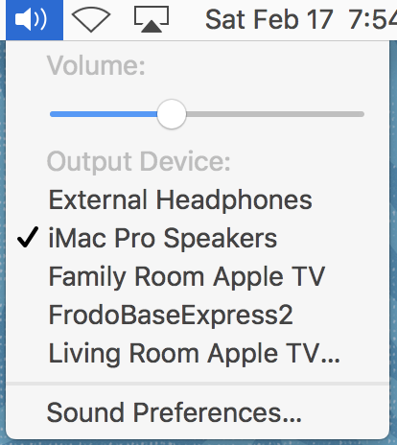Lower volume by clicking the blue filled track
This screenshot has height=445, width=397.
point(104,114)
